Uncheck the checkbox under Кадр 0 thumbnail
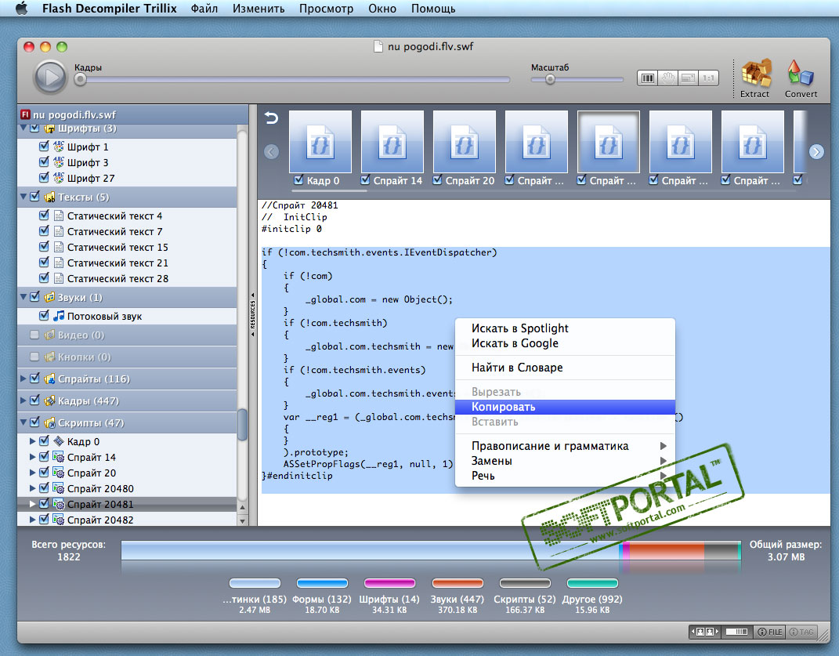This screenshot has height=656, width=839. (298, 180)
